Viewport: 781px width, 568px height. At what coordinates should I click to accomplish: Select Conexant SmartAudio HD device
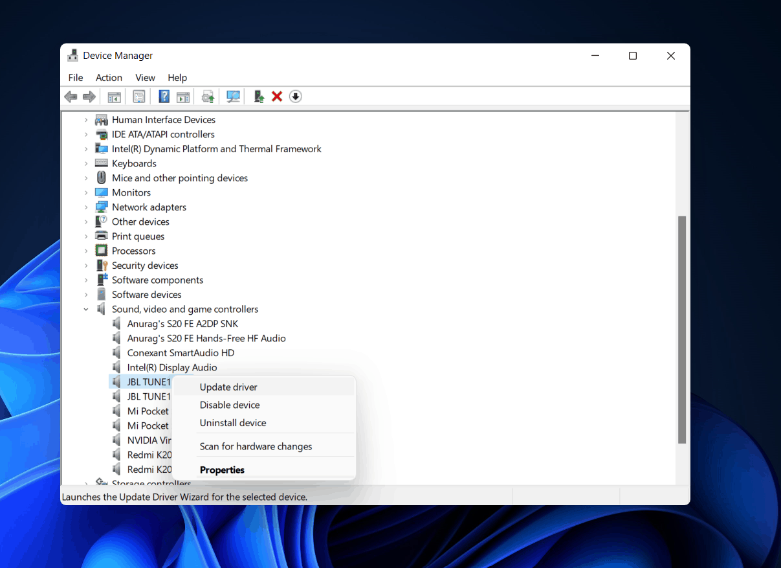[x=181, y=353]
